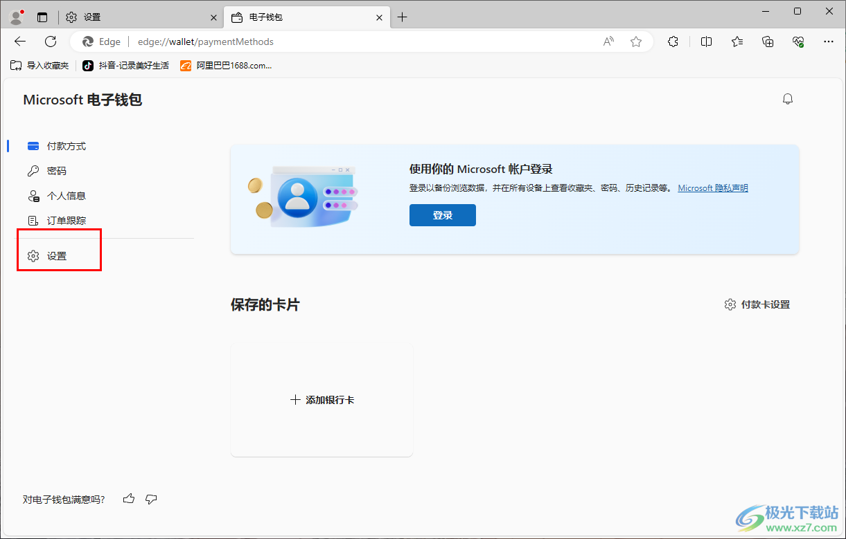Sign in with the 登录 button
This screenshot has height=539, width=846.
442,215
